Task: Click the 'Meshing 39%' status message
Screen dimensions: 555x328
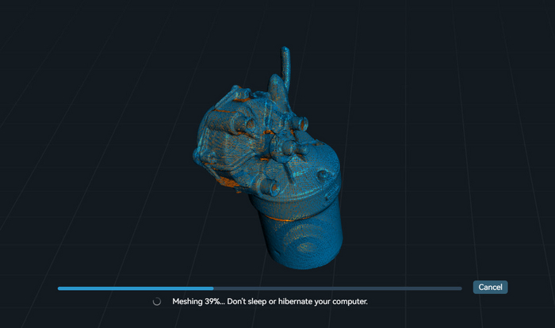Action: click(x=270, y=302)
